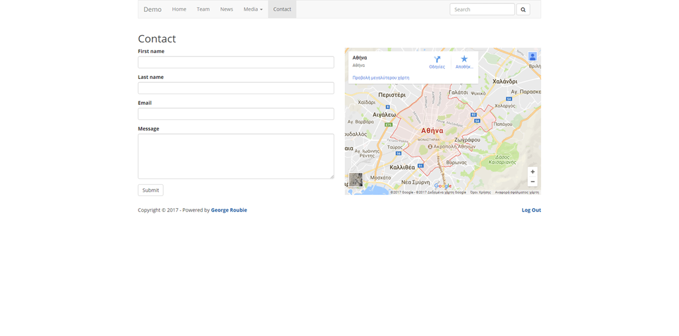679x336 pixels.
Task: Click the Google logo on map
Action: tap(442, 186)
